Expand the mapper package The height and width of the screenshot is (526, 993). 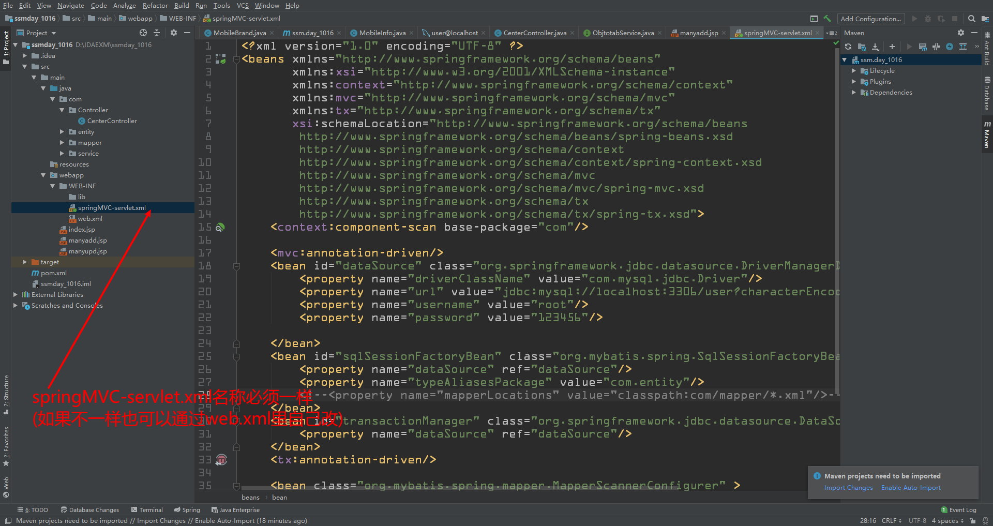click(62, 143)
